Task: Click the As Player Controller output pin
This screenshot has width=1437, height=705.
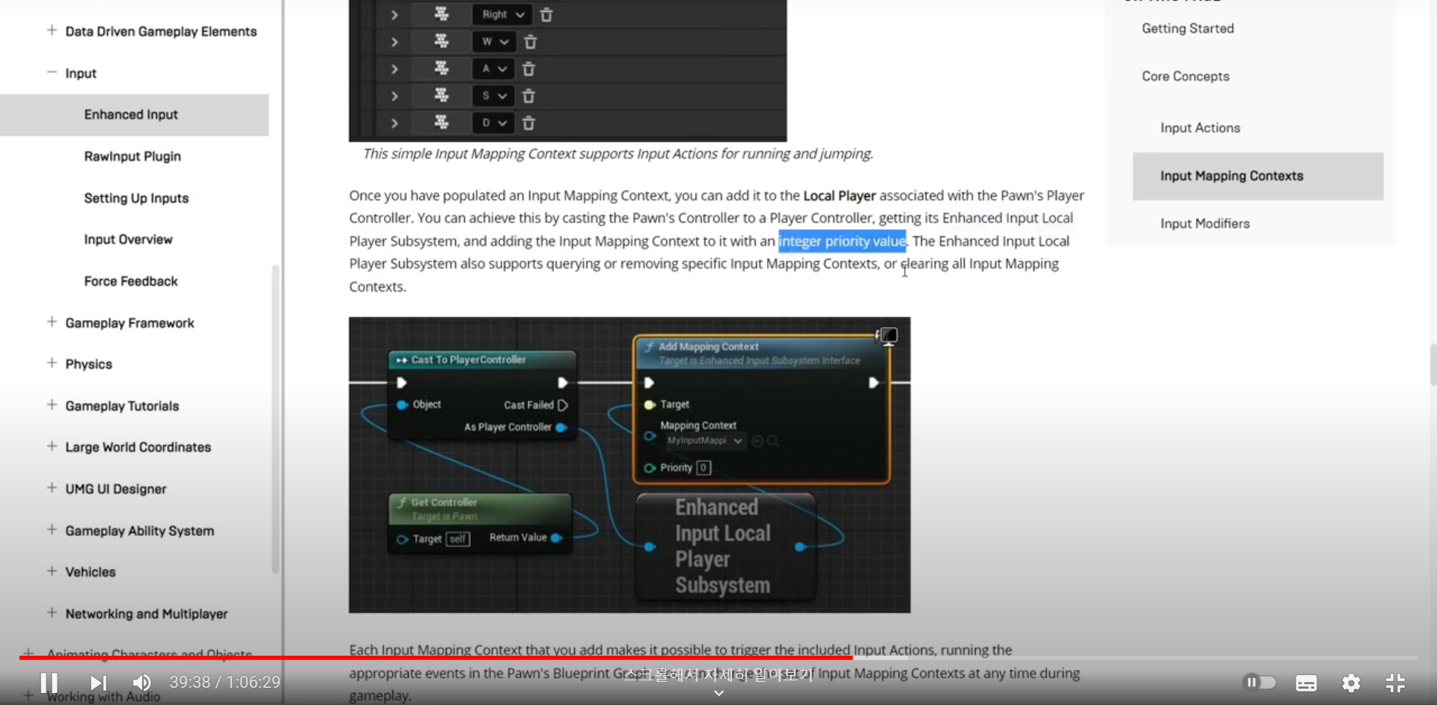Action: (x=561, y=428)
